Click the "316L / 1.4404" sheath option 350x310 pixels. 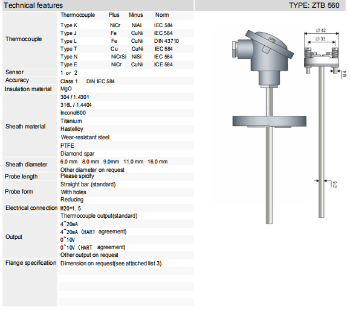coord(76,105)
